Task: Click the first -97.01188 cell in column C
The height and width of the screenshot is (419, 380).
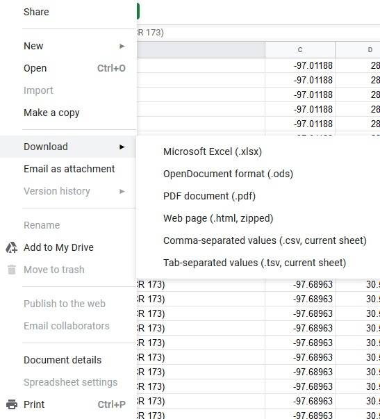Action: pos(300,65)
